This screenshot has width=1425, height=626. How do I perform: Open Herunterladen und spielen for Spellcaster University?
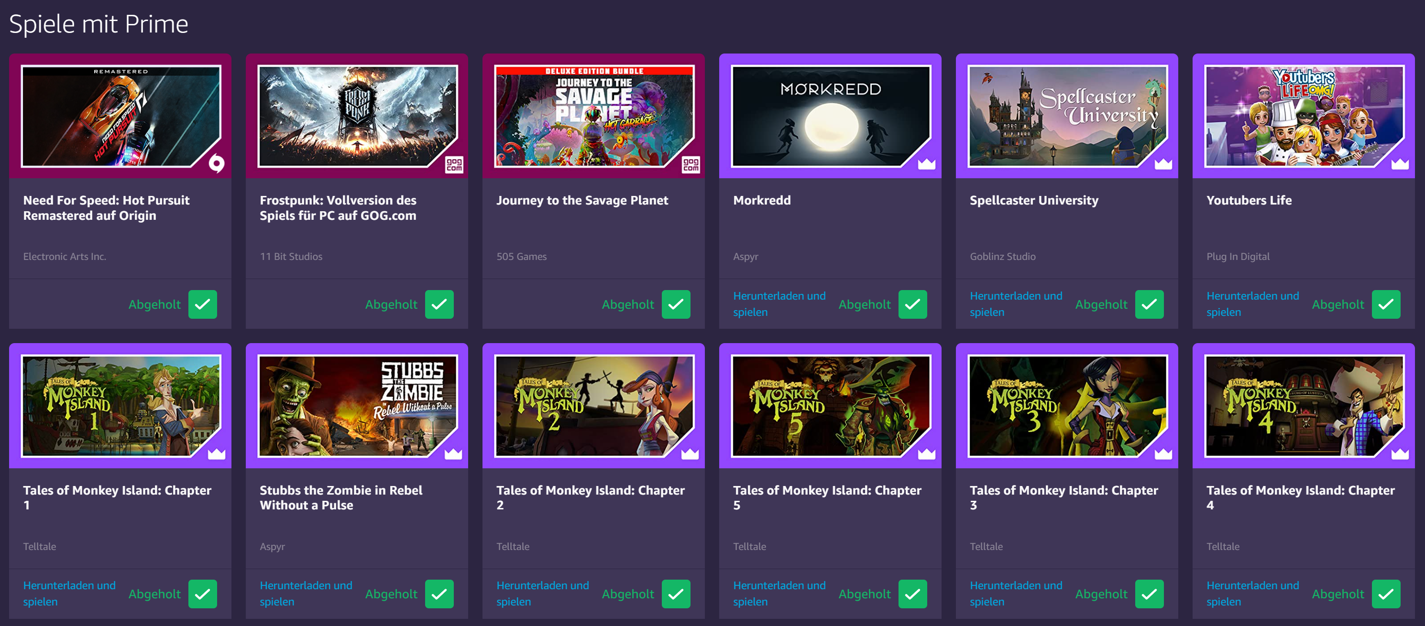[x=1016, y=304]
